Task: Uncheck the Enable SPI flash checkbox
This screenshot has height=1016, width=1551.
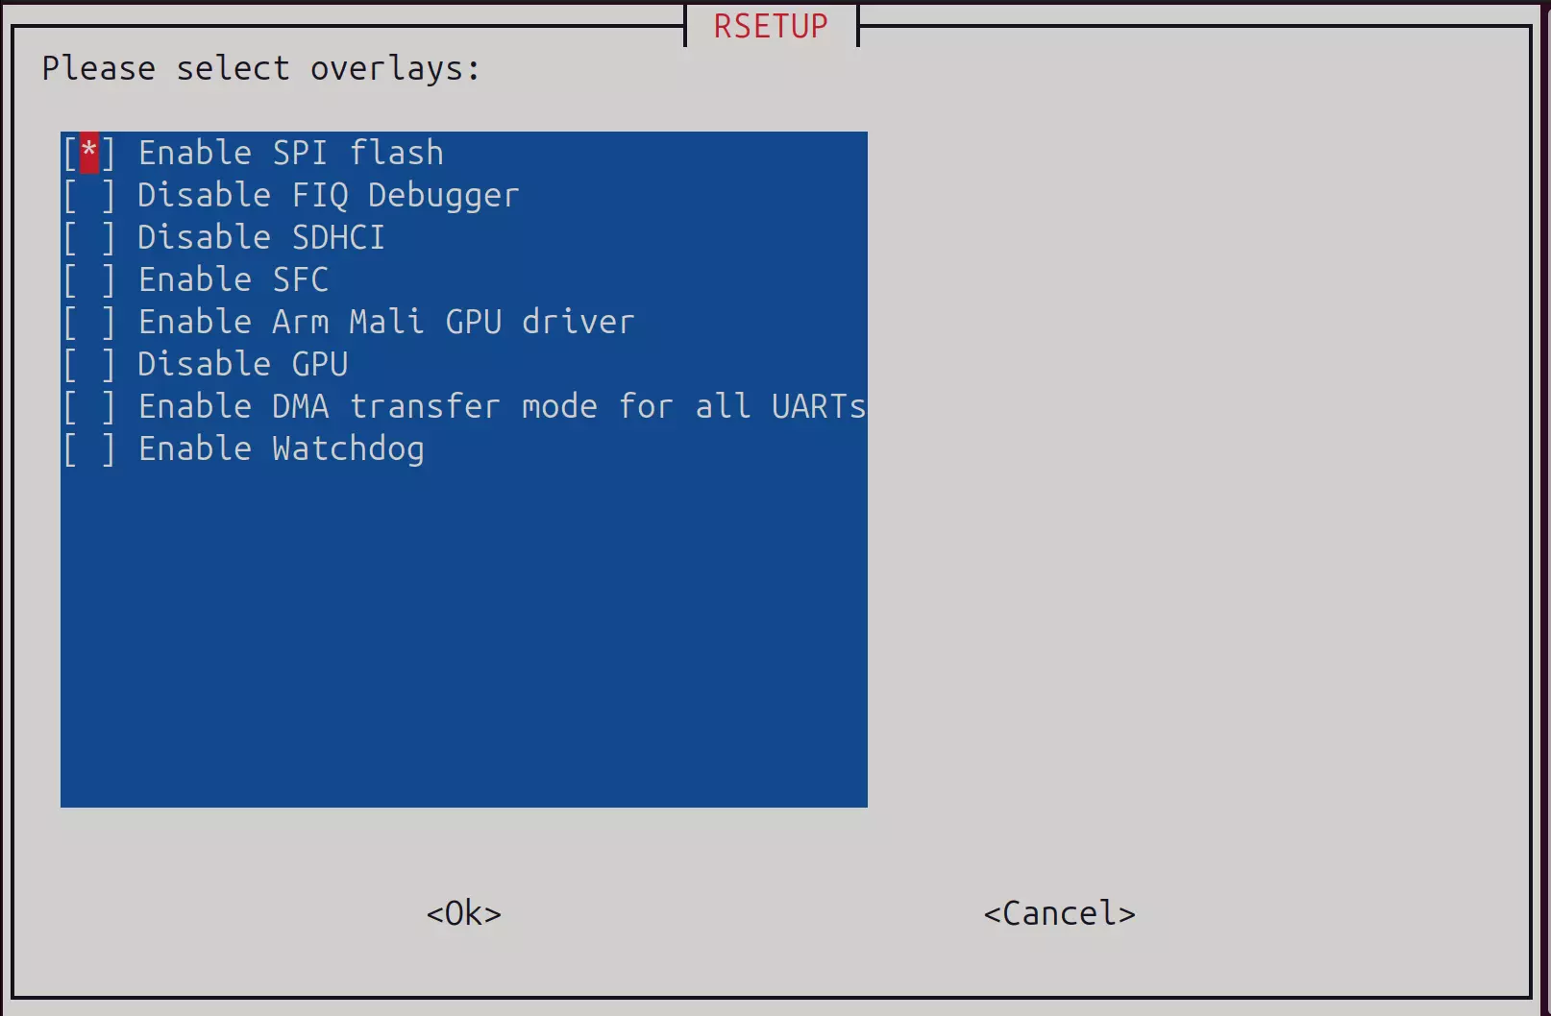Action: click(x=89, y=153)
